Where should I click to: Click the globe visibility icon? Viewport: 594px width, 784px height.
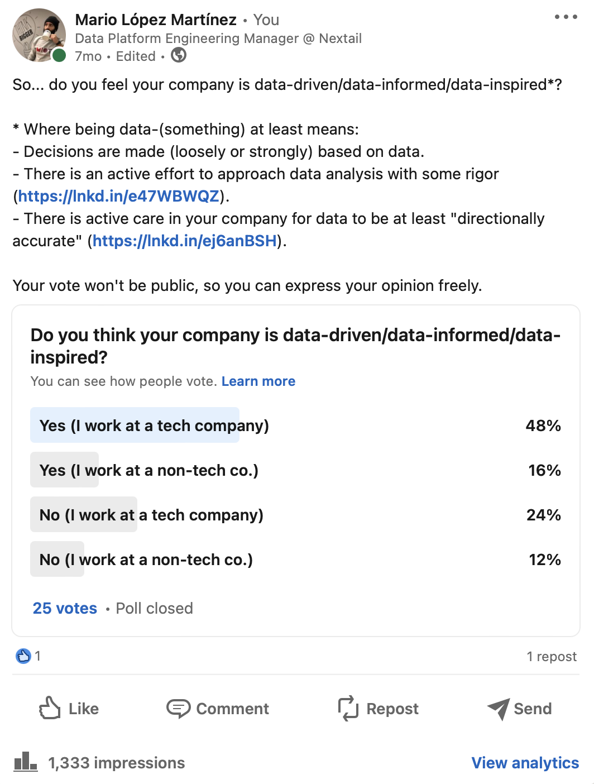(x=179, y=55)
